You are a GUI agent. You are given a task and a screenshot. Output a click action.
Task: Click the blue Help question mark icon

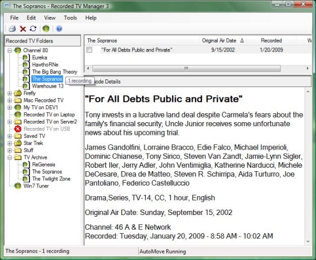[x=59, y=29]
